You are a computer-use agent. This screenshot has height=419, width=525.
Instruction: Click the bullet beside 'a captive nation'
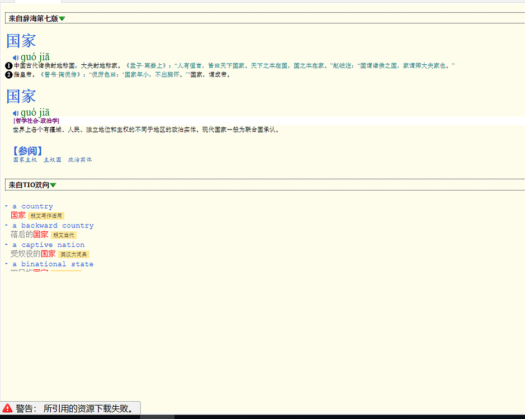pyautogui.click(x=6, y=244)
